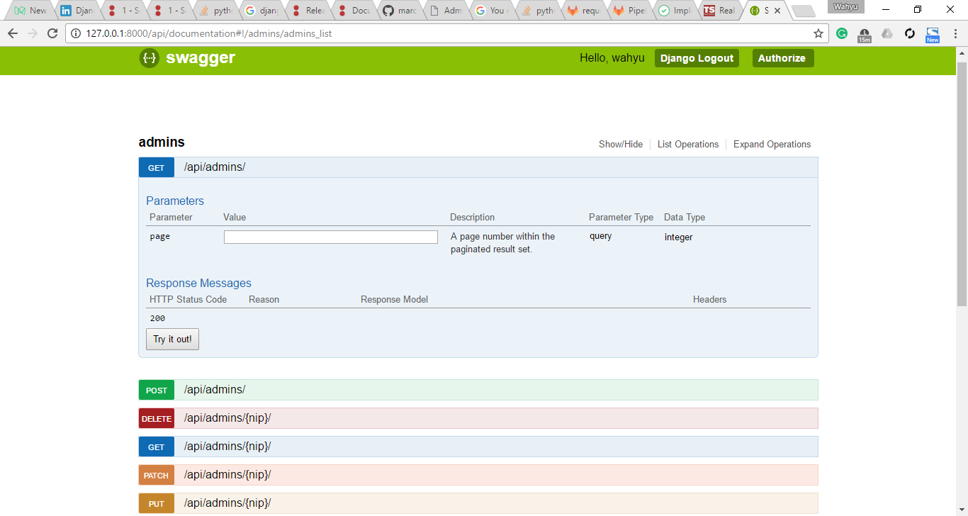Open the 'Impl' tab
Image resolution: width=968 pixels, height=516 pixels.
[676, 11]
